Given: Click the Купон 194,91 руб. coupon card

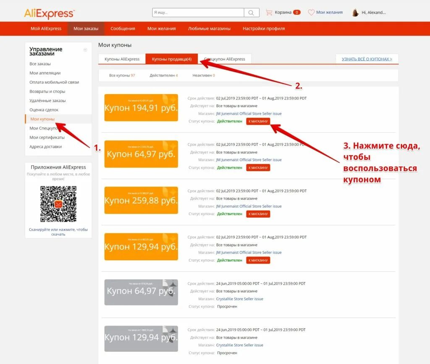Looking at the screenshot, I should click(x=141, y=108).
